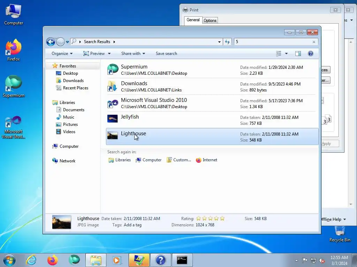Screen dimensions: 357x267
Task: Refresh the search results view
Action: pos(227,42)
